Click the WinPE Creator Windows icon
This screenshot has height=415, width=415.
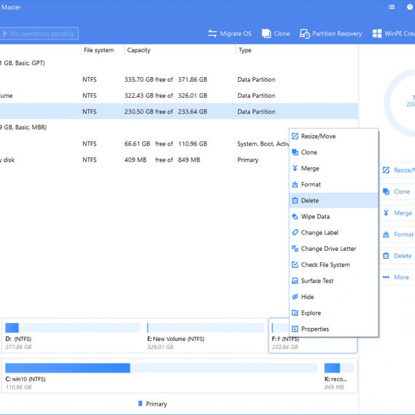click(x=377, y=34)
